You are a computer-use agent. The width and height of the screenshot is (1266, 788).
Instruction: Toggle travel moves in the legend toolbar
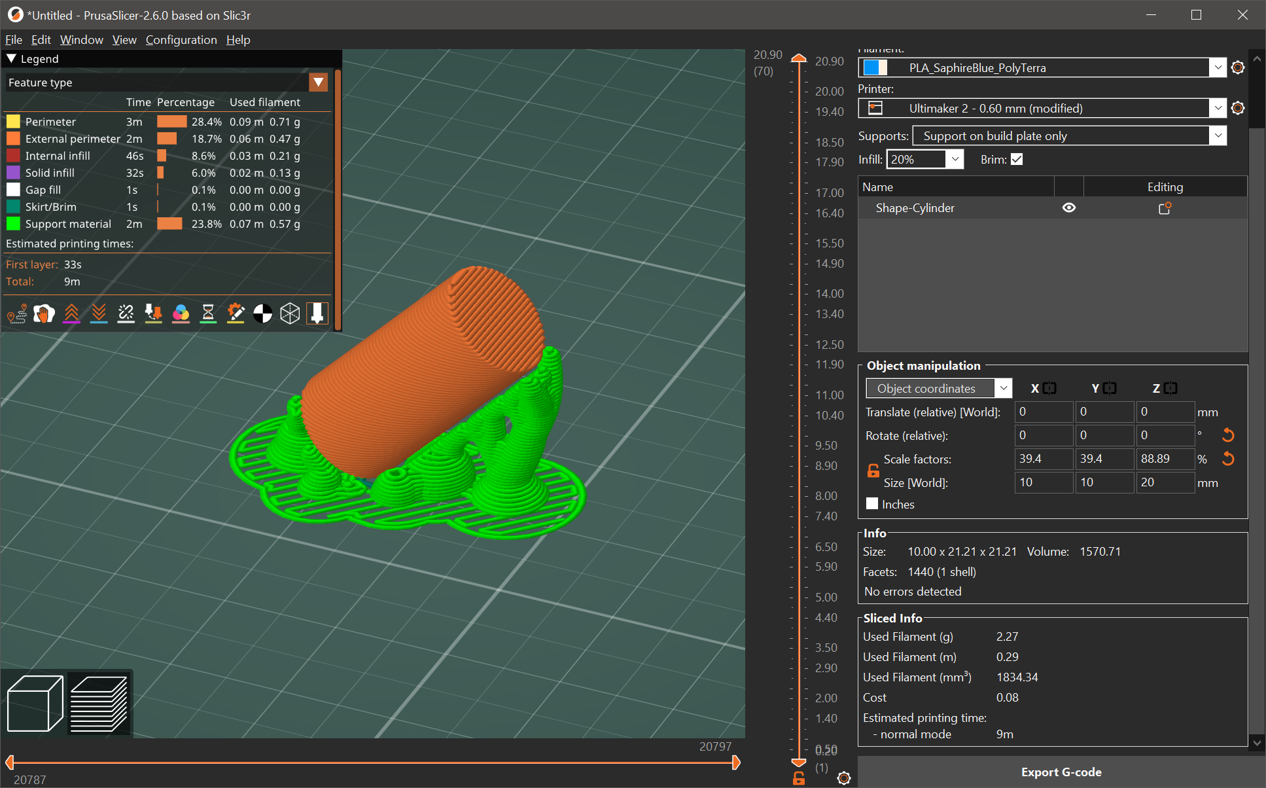16,313
